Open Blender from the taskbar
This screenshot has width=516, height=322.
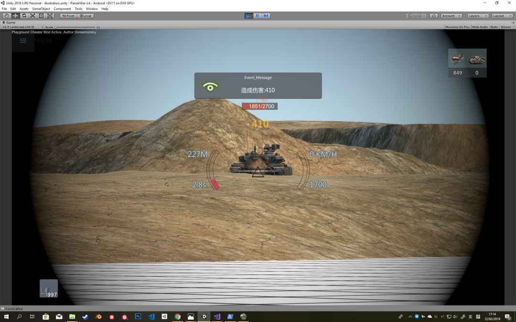pos(98,316)
